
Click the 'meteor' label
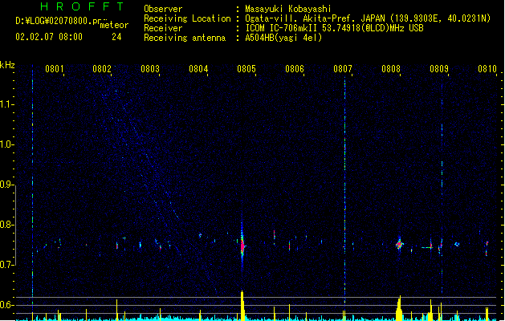pos(114,25)
